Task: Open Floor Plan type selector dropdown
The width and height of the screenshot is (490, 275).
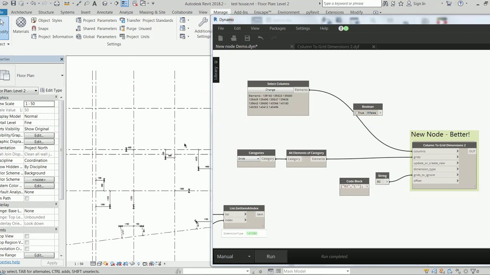Action: [x=62, y=76]
